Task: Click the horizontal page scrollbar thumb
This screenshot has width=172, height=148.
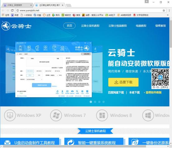Action: (75, 146)
